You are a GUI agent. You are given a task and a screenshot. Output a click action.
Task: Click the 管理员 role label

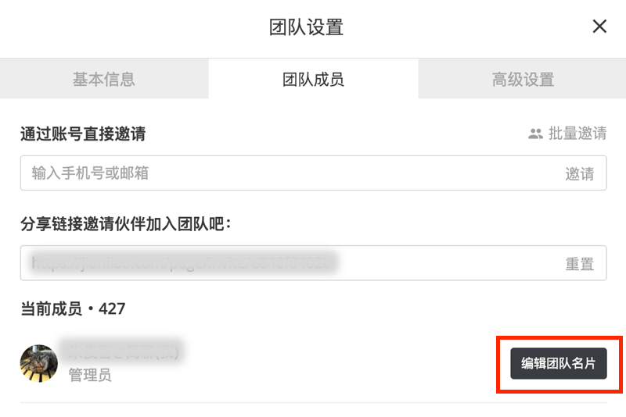click(90, 376)
